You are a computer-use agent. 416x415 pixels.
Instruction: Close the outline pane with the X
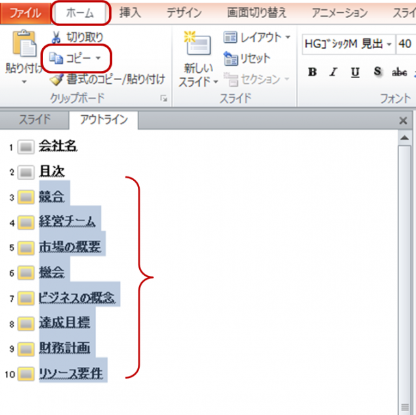[403, 120]
